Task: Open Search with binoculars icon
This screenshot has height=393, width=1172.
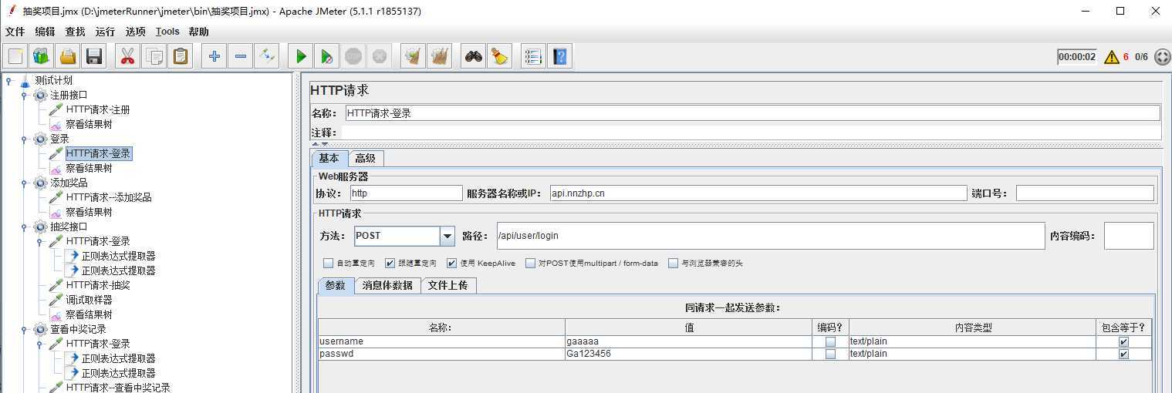Action: pyautogui.click(x=474, y=56)
